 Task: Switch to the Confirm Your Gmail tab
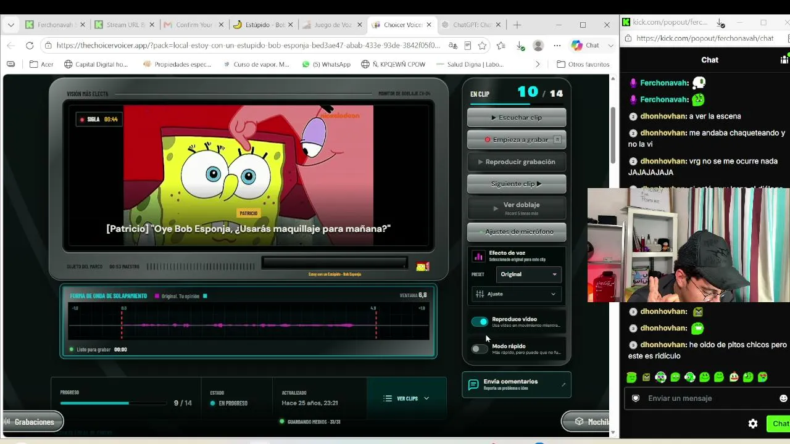[195, 25]
